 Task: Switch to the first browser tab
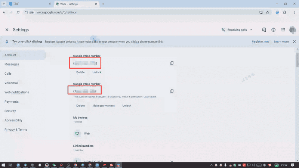click(x=29, y=4)
